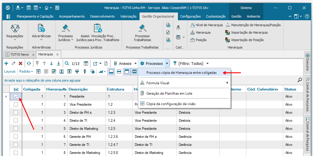Open Importação de Posição
Viewport: 313px width, 156px height.
click(245, 40)
